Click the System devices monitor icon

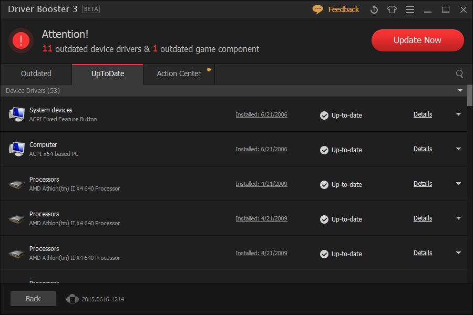tap(17, 114)
